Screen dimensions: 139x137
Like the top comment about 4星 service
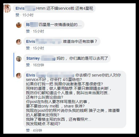17,15
